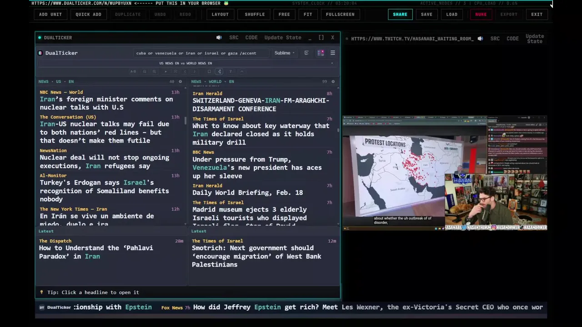582x327 pixels.
Task: Click the LOAD button
Action: point(452,14)
